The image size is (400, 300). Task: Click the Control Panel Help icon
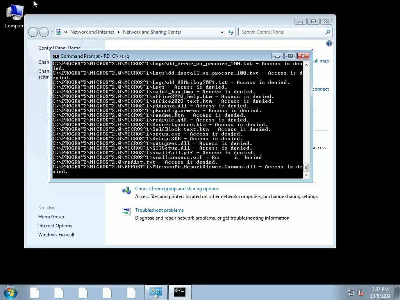pyautogui.click(x=329, y=43)
